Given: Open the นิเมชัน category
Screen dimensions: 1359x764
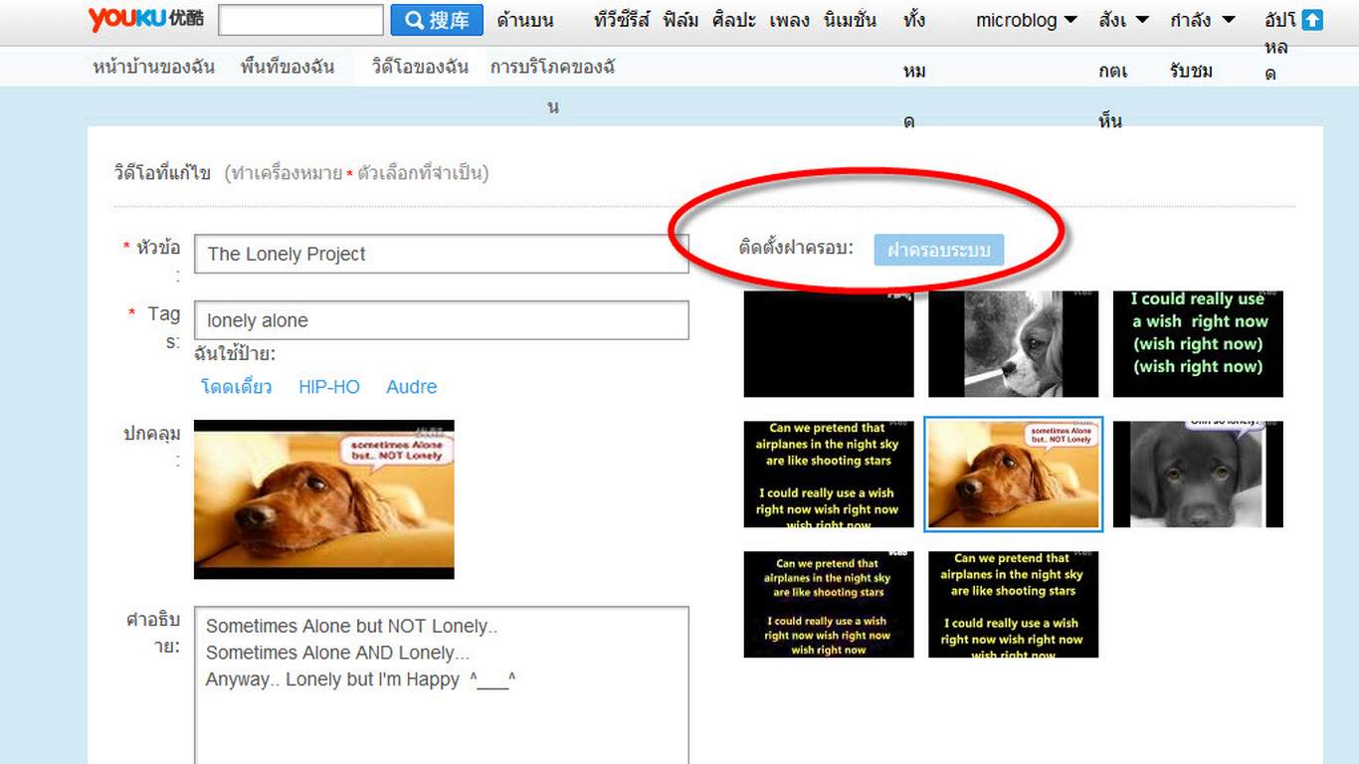Looking at the screenshot, I should 851,20.
